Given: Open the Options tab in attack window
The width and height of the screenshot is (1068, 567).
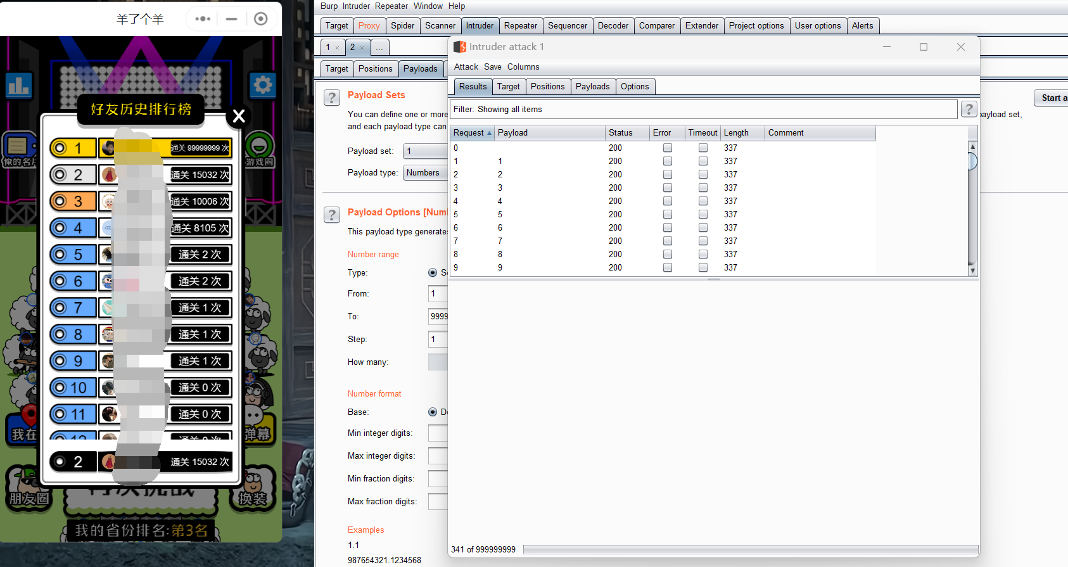Looking at the screenshot, I should [x=635, y=87].
